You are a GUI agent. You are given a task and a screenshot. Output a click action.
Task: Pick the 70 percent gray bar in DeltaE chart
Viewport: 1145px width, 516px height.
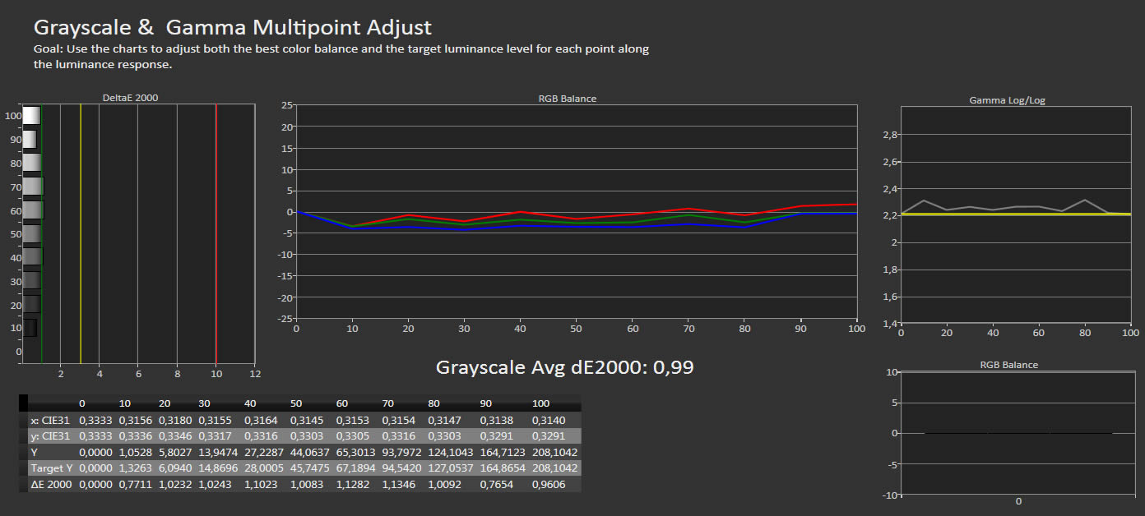click(33, 187)
